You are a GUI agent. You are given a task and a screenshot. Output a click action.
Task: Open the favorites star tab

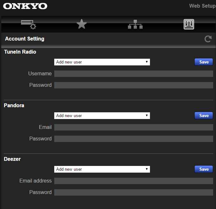click(x=82, y=24)
